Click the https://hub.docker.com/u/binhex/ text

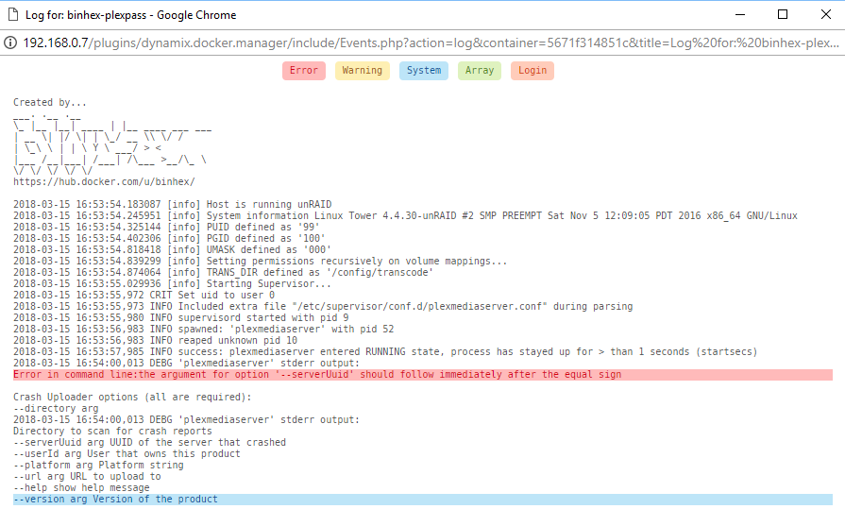[104, 181]
